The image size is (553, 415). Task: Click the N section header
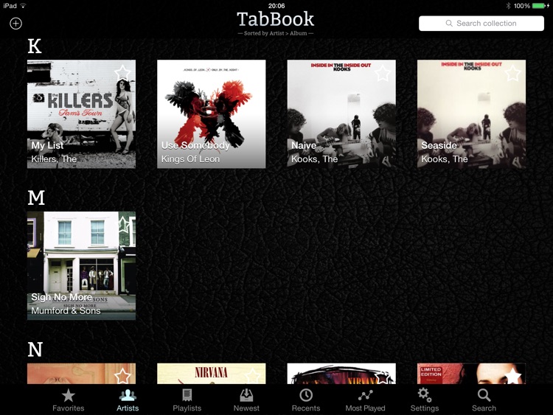[35, 349]
